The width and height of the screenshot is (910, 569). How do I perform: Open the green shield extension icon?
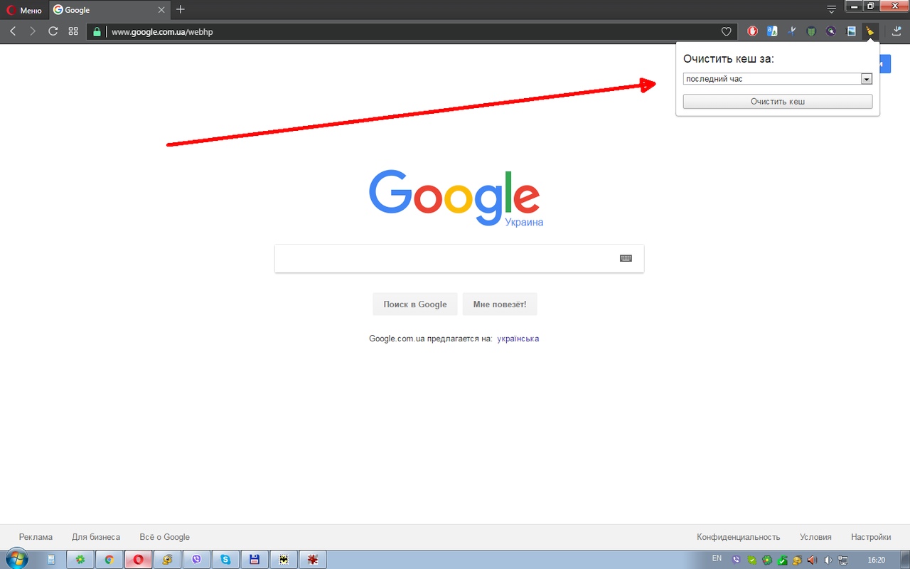811,31
